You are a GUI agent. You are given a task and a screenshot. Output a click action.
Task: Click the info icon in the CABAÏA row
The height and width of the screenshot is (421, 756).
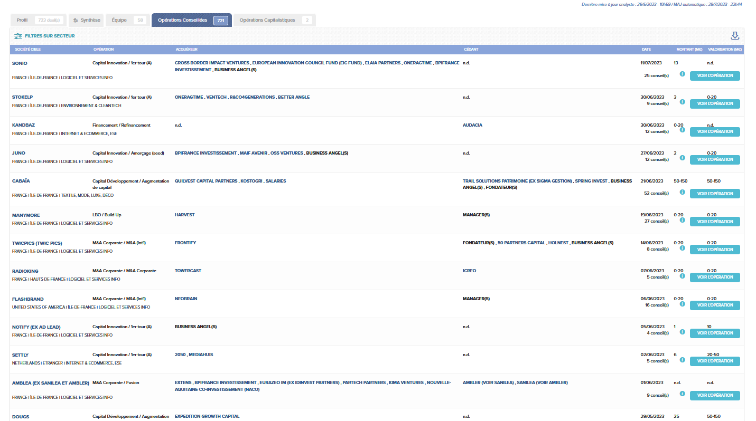click(x=682, y=192)
